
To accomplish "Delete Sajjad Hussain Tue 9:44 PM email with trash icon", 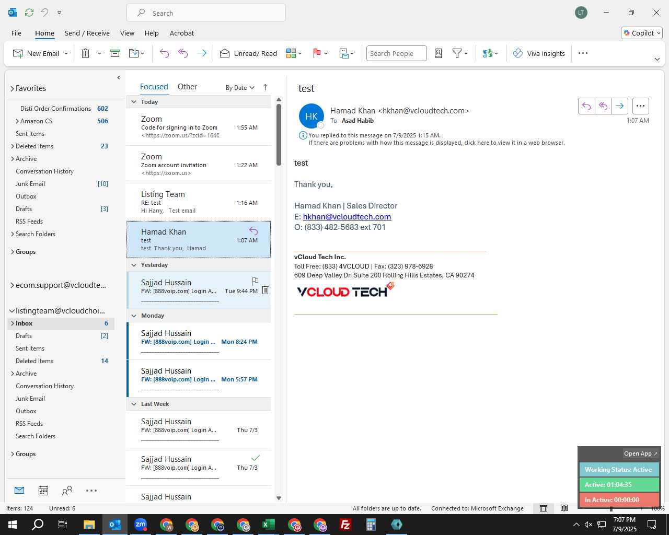I will [x=265, y=290].
